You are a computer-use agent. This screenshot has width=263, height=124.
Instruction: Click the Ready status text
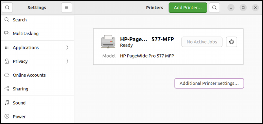coord(126,45)
